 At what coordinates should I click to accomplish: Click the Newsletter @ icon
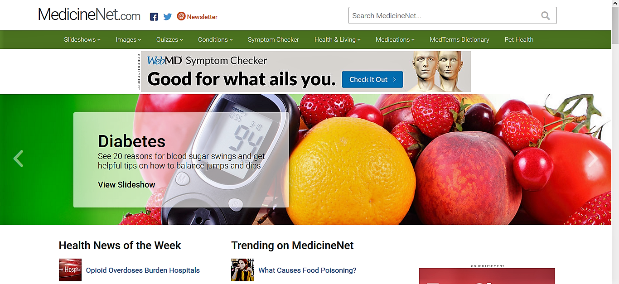[181, 16]
